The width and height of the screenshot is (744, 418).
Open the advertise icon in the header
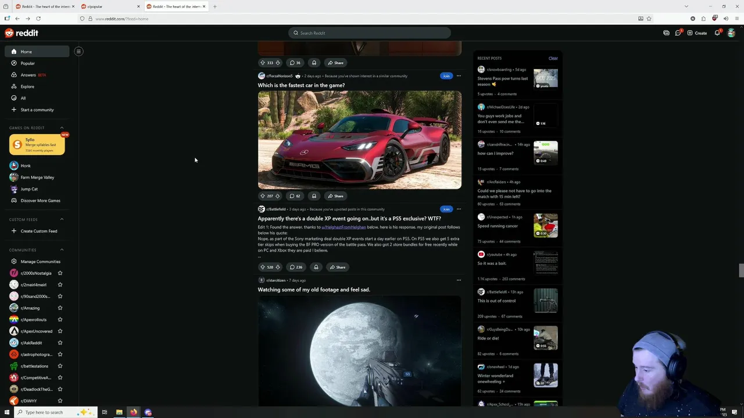click(x=666, y=33)
